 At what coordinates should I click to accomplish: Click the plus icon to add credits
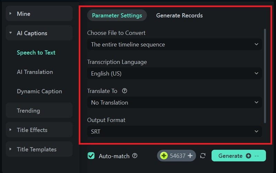[x=190, y=156]
